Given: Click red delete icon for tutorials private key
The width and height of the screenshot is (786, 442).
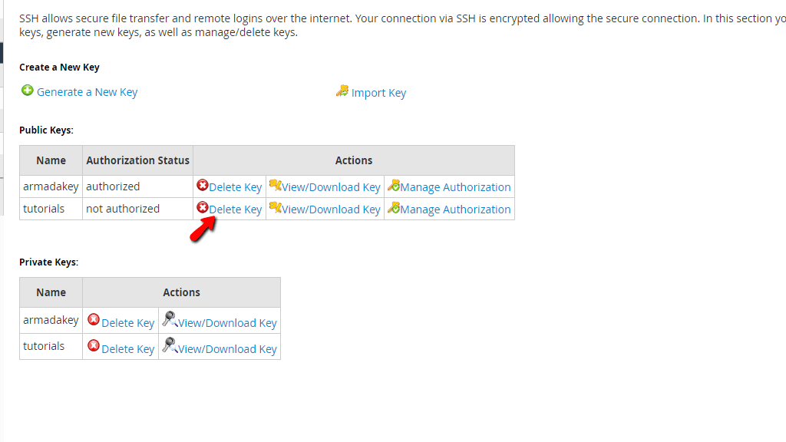Looking at the screenshot, I should pyautogui.click(x=94, y=346).
